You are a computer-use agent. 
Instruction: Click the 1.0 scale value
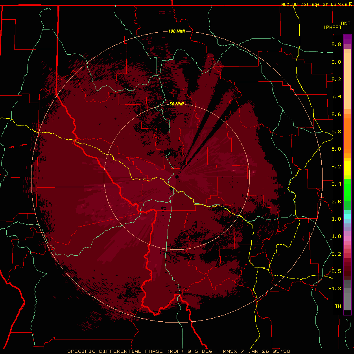pyautogui.click(x=336, y=236)
